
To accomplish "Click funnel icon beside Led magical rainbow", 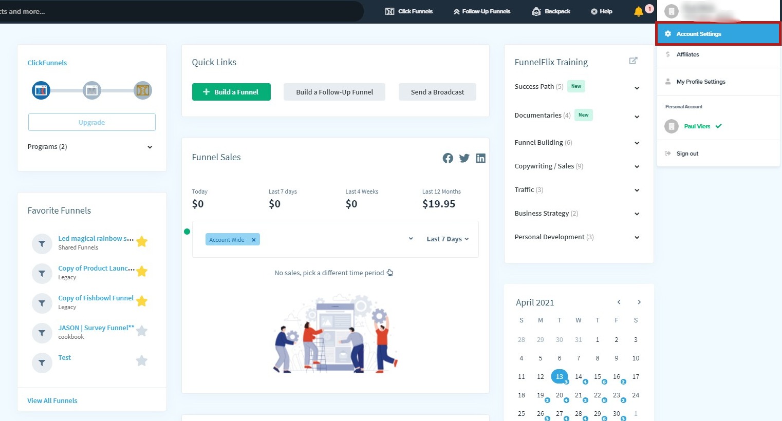I will [42, 244].
